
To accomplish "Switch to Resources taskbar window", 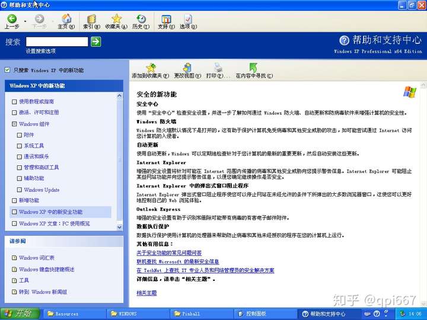I will click(x=74, y=313).
